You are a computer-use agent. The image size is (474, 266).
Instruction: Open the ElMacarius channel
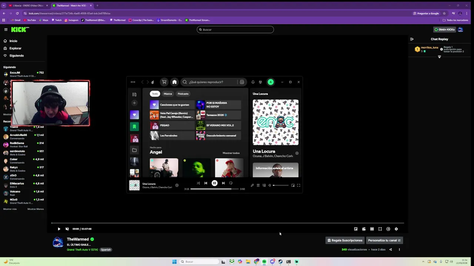24,185
